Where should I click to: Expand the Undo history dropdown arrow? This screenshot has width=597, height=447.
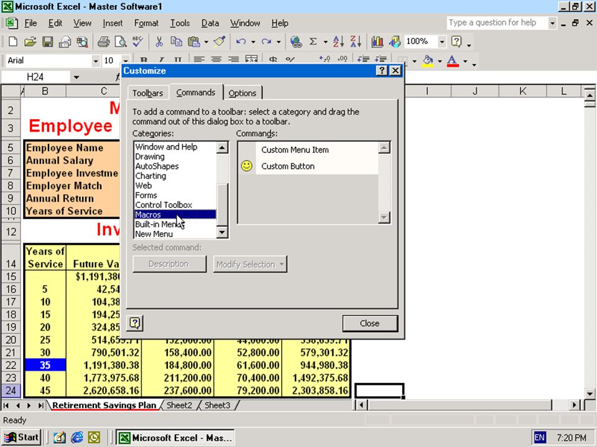click(253, 42)
